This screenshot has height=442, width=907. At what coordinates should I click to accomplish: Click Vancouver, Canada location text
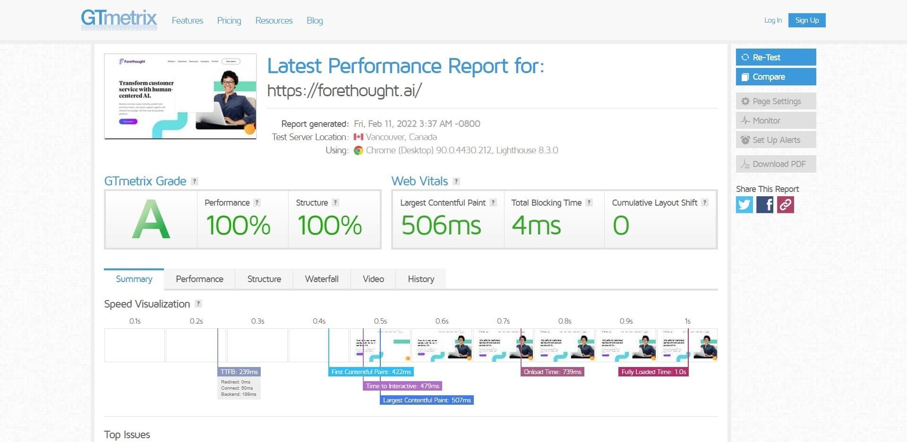(401, 137)
